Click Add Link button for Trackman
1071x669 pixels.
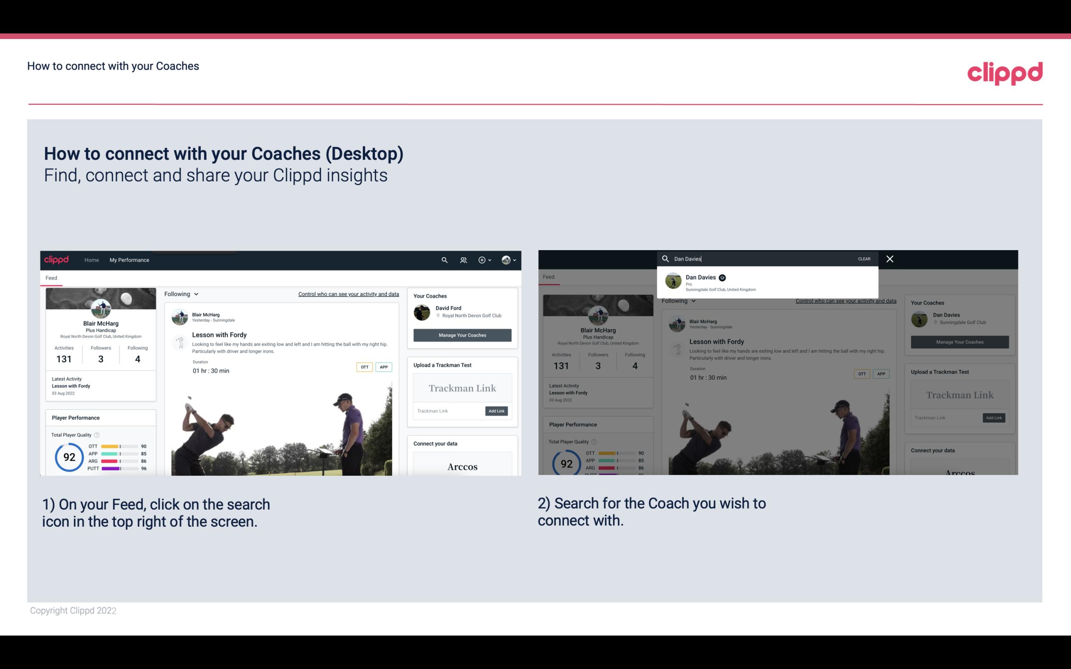click(497, 410)
